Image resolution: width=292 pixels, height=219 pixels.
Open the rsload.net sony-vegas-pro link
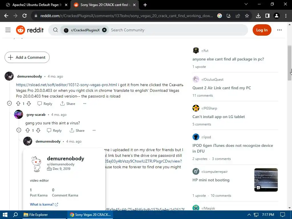tap(66, 85)
